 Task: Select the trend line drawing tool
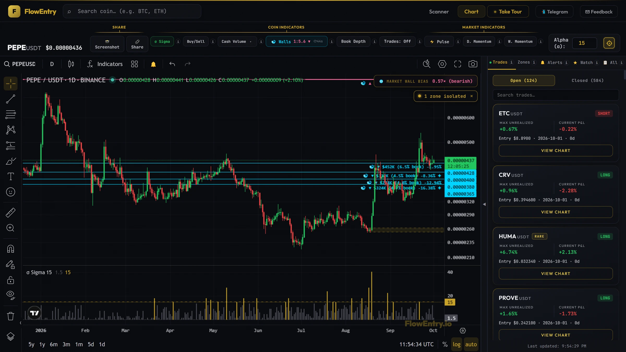pos(10,99)
